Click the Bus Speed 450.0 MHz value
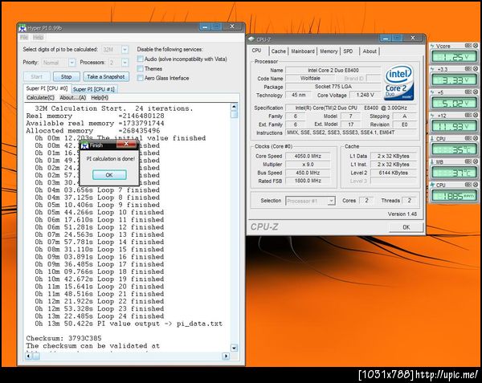The height and width of the screenshot is (383, 482). 308,173
